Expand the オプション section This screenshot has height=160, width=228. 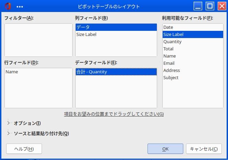click(x=9, y=123)
